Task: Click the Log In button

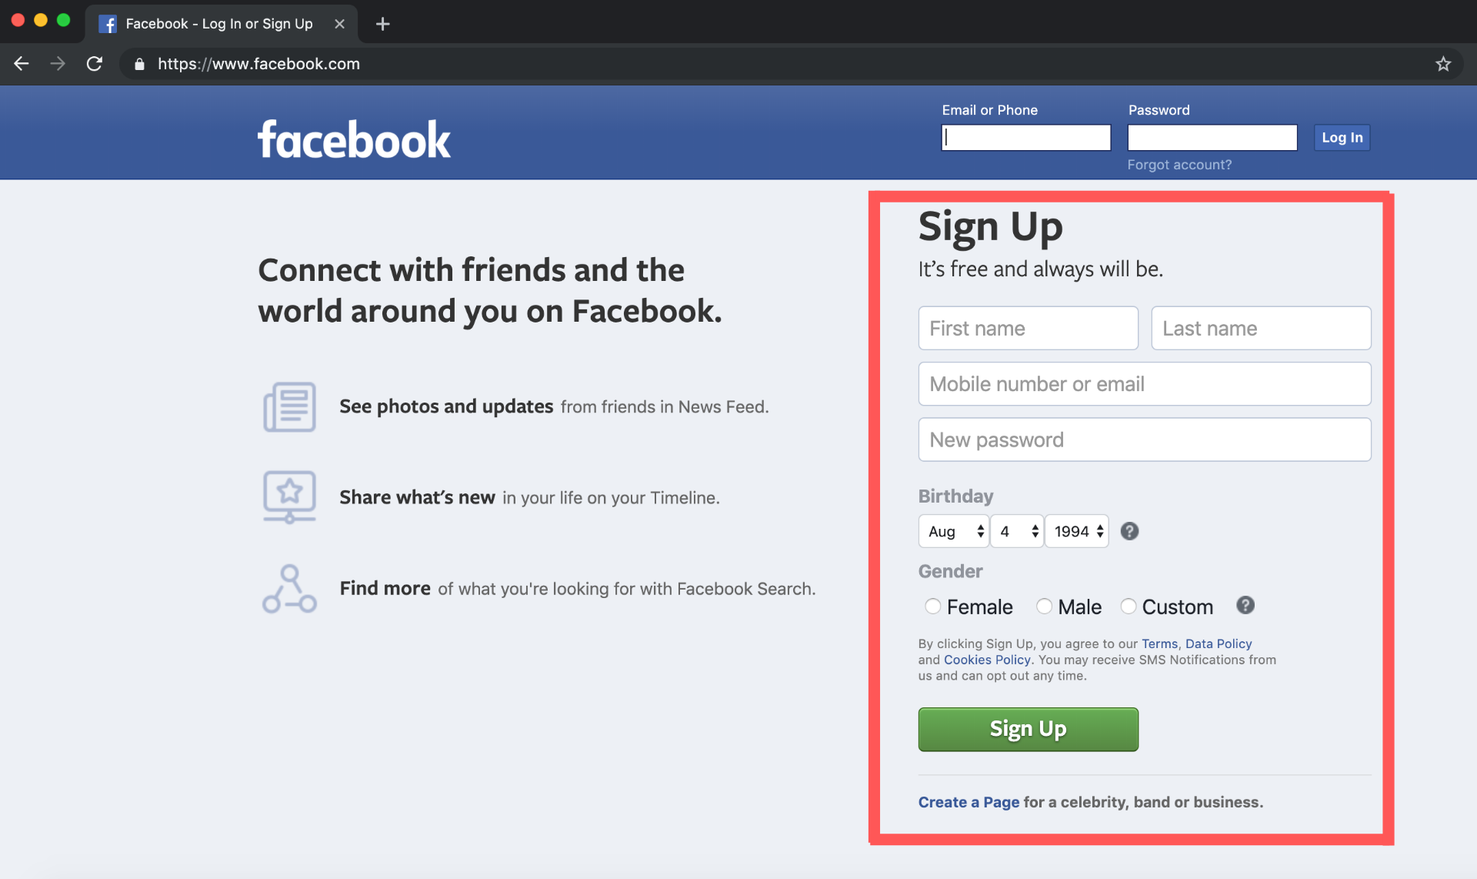Action: (1341, 137)
